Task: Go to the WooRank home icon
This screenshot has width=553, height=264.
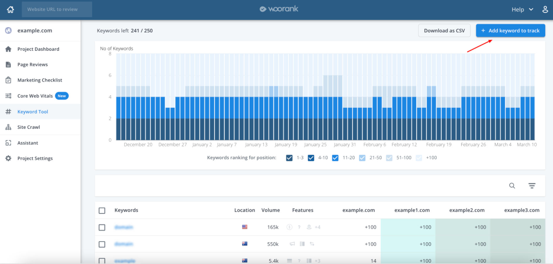Action: pos(11,9)
